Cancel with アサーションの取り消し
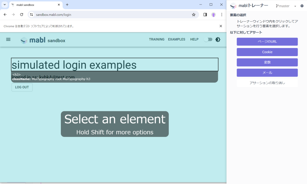Image resolution: width=307 pixels, height=184 pixels. 267,83
